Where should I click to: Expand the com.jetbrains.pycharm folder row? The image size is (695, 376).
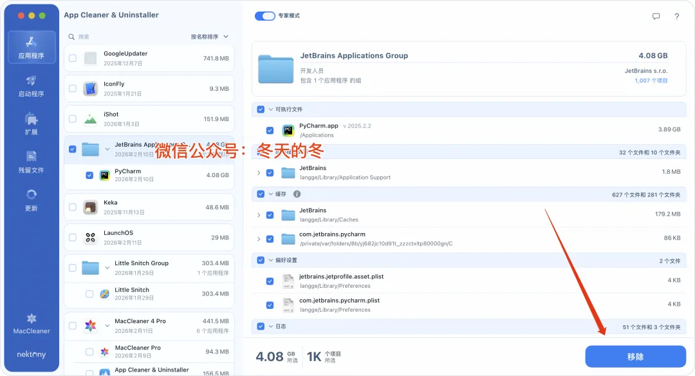259,239
